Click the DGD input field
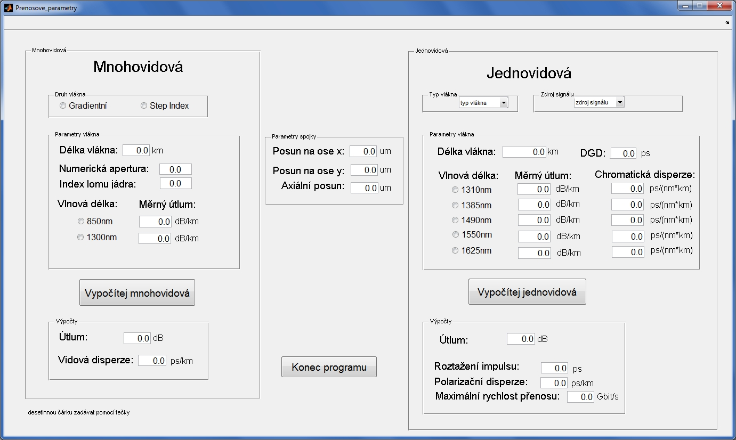Screen dimensions: 736x440 point(623,153)
